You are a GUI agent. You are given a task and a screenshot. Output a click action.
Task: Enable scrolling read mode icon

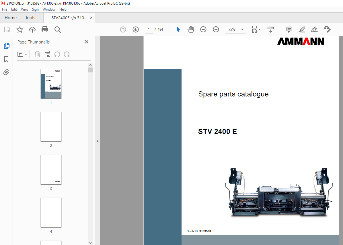click(x=271, y=29)
